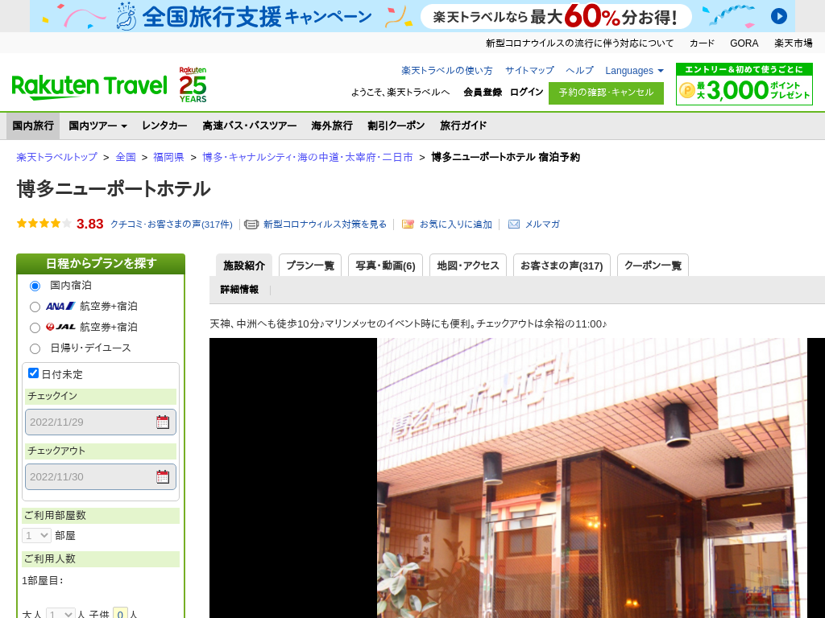Image resolution: width=825 pixels, height=618 pixels.
Task: Open the check-out calendar icon
Action: pos(163,476)
